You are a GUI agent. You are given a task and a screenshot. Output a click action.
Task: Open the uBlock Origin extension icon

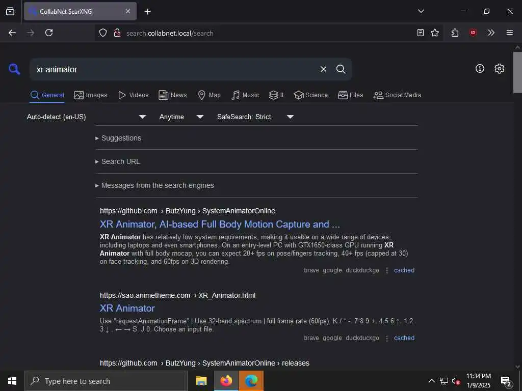[x=473, y=33]
